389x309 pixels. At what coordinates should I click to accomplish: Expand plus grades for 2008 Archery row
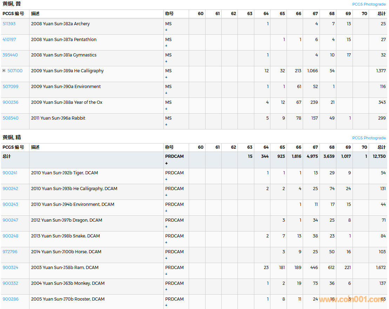coord(166,30)
